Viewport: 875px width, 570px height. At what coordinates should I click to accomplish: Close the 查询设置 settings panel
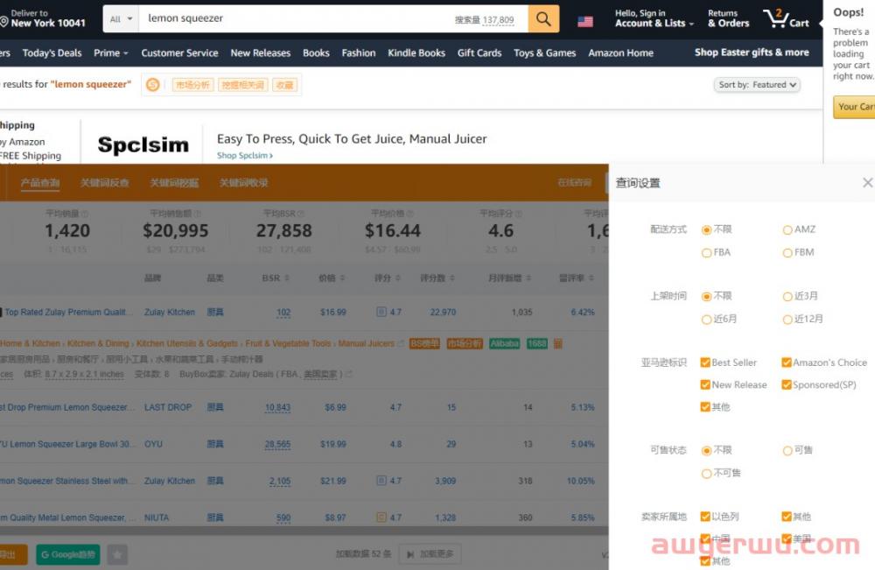click(867, 182)
